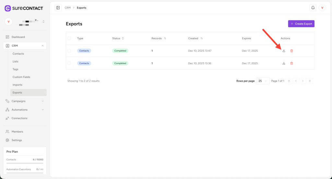
Task: Go to Imports in the sidebar
Action: point(18,85)
